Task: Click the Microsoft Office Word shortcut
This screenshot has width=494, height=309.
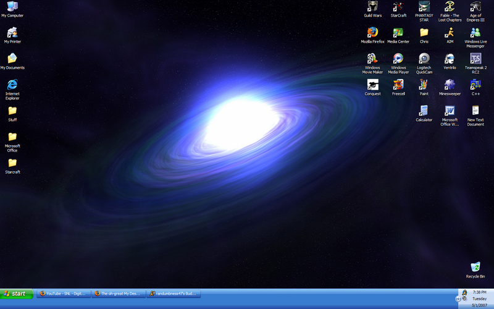Action: click(450, 116)
